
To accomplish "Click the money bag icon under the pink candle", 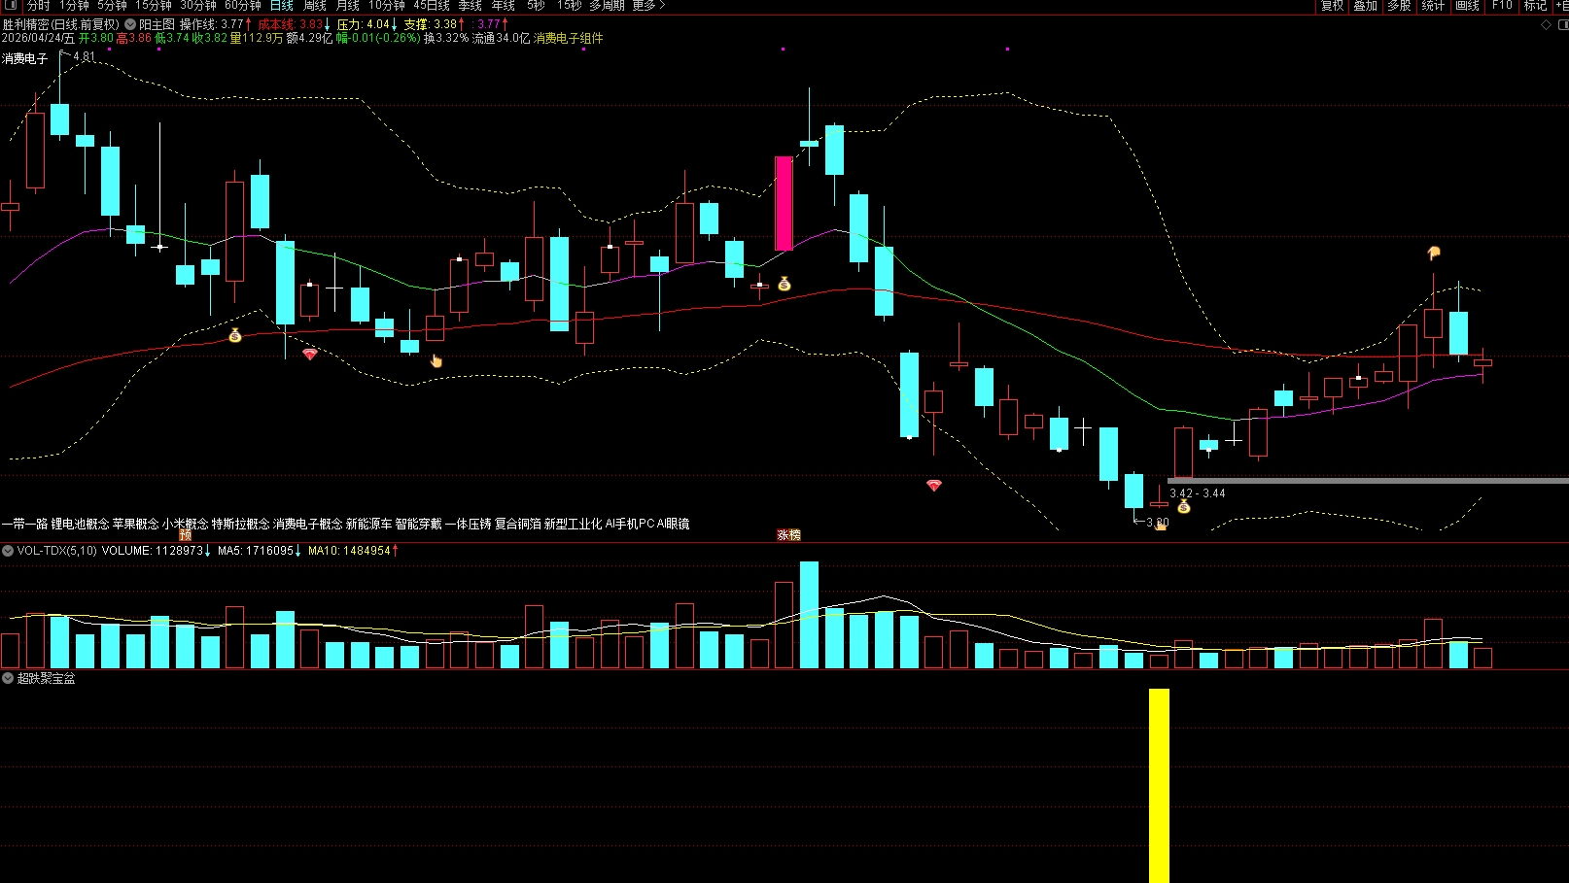I will pyautogui.click(x=784, y=284).
